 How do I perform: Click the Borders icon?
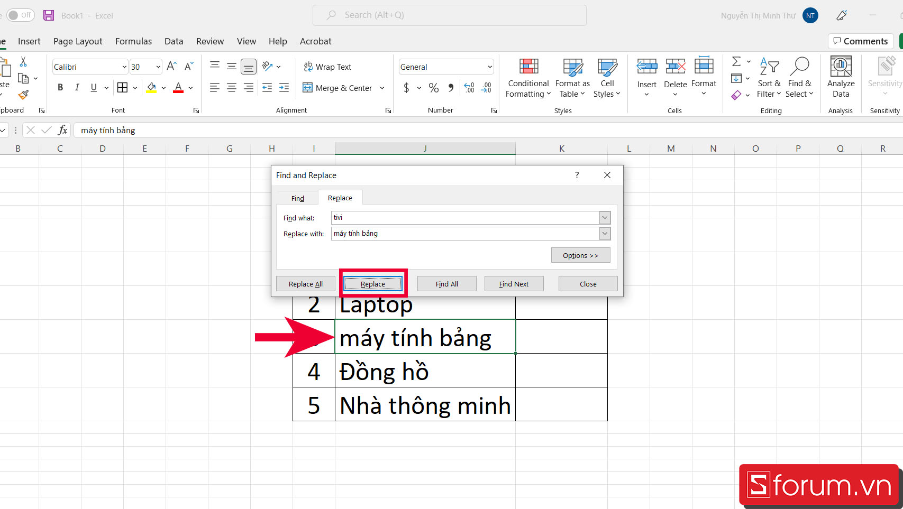click(x=122, y=88)
